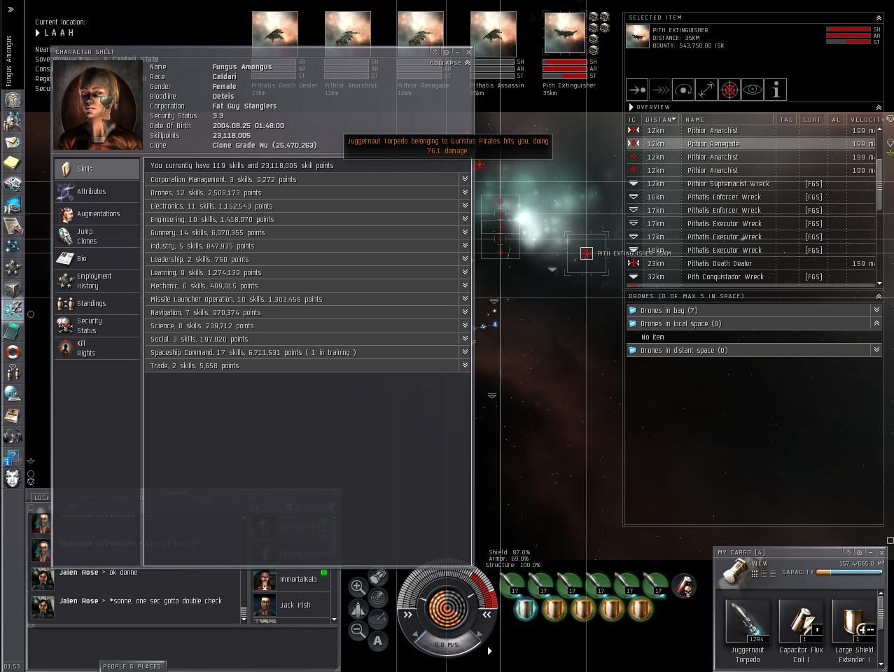Click the Juggernaut Torpedo cargo item
894x672 pixels.
(x=748, y=631)
